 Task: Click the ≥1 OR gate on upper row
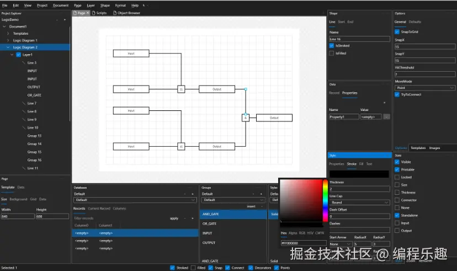click(181, 89)
